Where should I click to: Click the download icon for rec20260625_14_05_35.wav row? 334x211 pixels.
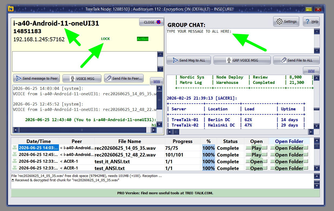point(15,148)
